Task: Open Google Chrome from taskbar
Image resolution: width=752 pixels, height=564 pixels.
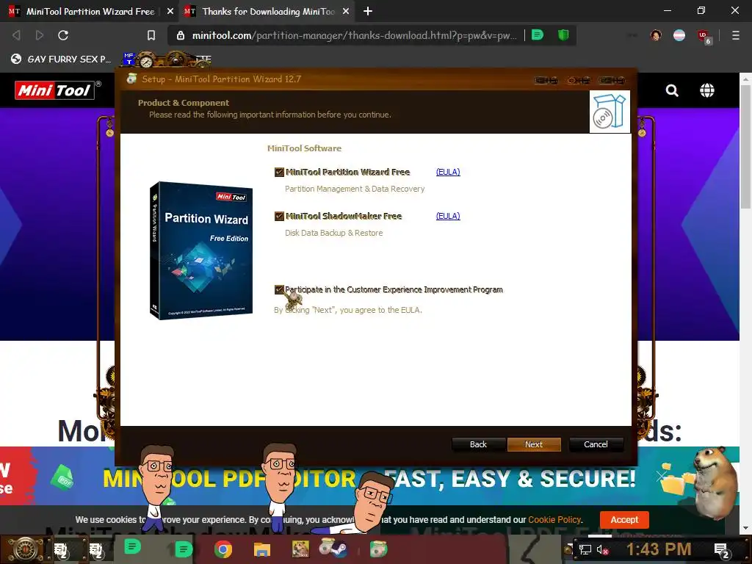Action: pos(223,549)
